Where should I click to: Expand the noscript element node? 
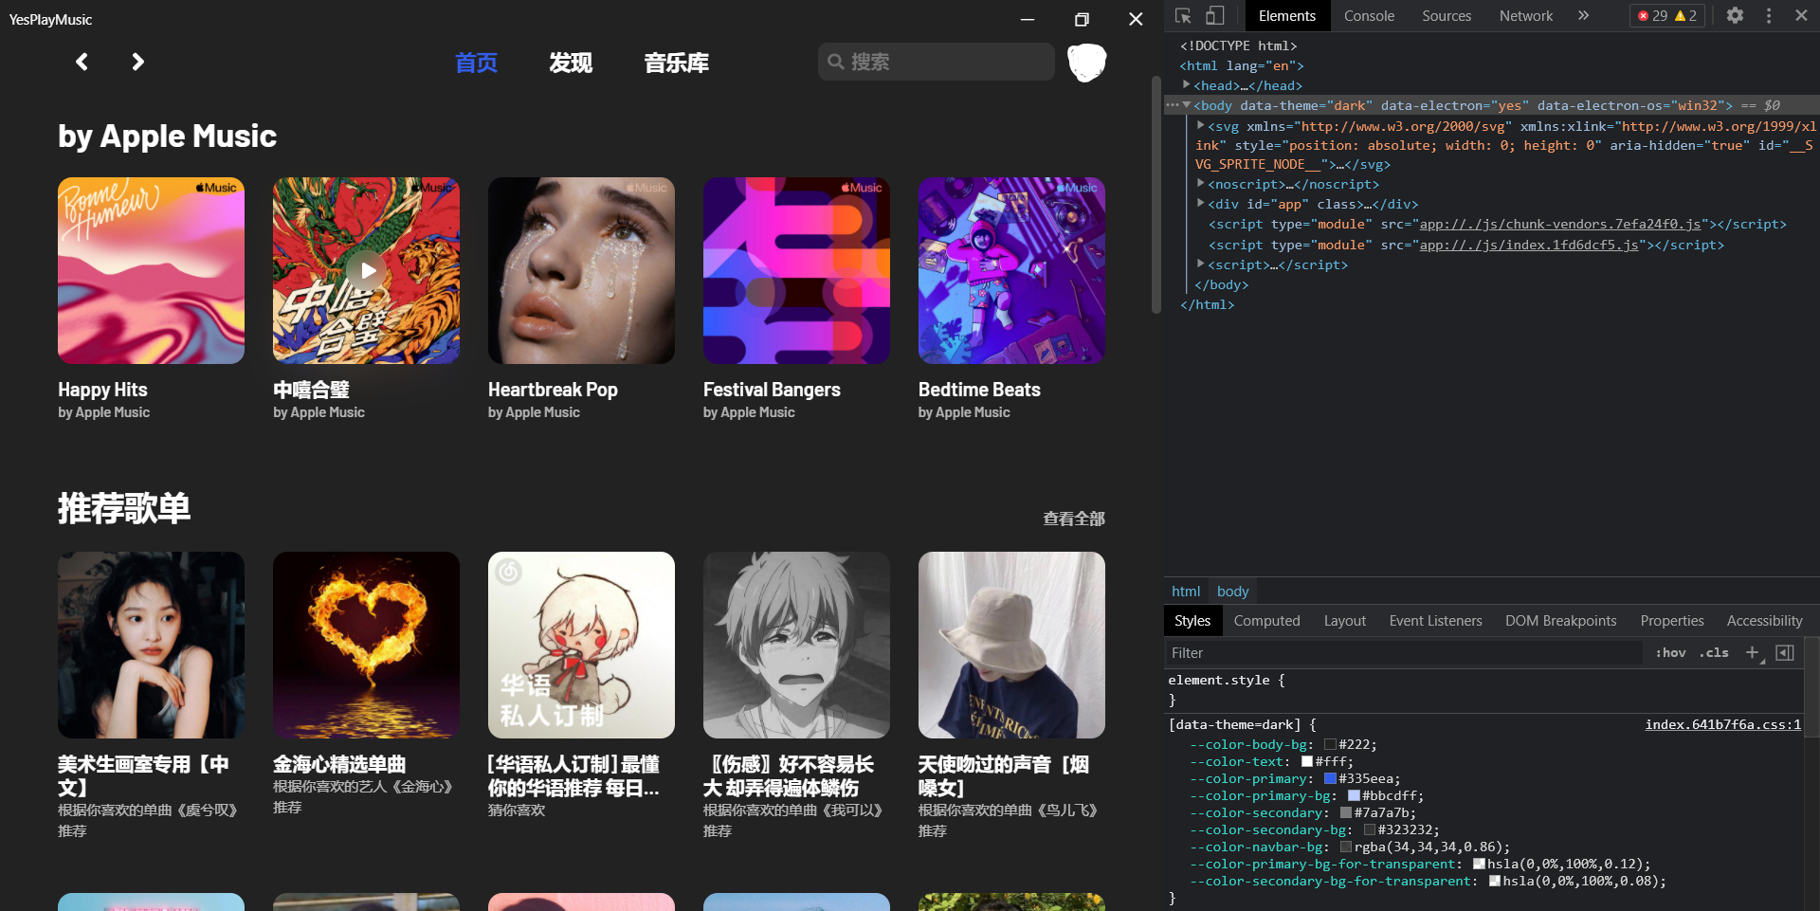(x=1201, y=184)
